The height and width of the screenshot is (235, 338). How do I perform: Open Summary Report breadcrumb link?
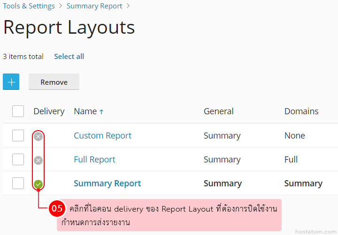94,6
